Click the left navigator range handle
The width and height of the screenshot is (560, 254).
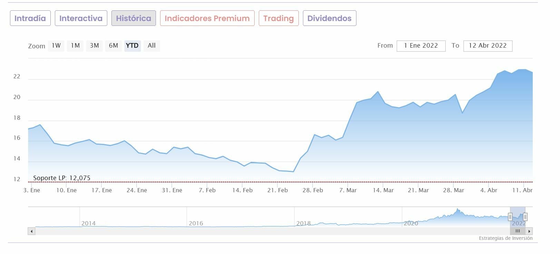(510, 217)
